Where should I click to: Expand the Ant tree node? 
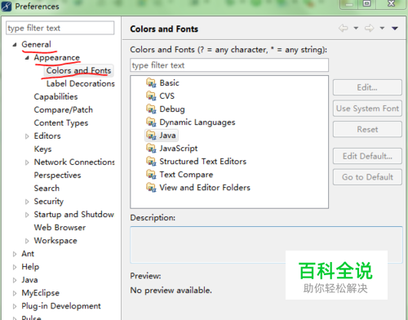[x=15, y=254]
